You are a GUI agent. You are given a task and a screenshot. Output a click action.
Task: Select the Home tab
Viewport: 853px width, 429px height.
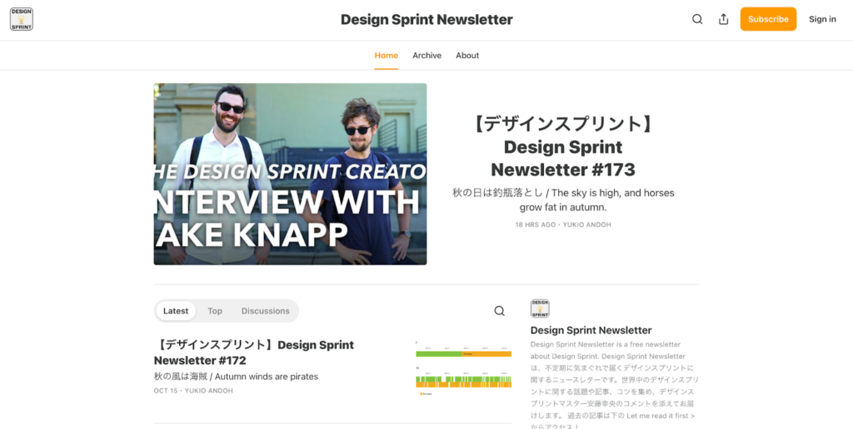pyautogui.click(x=386, y=56)
